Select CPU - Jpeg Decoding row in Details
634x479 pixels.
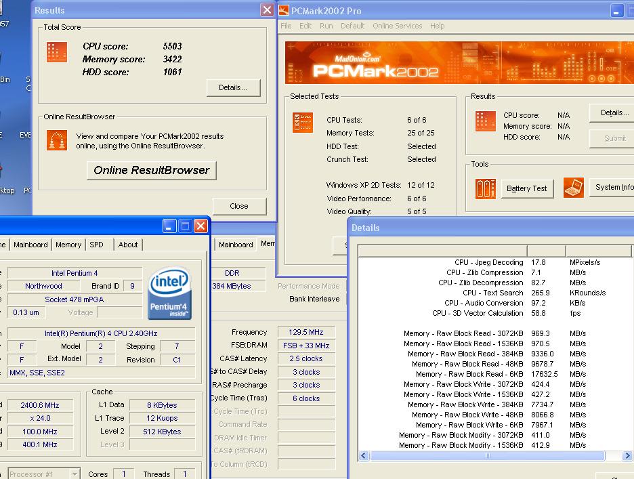click(x=494, y=262)
